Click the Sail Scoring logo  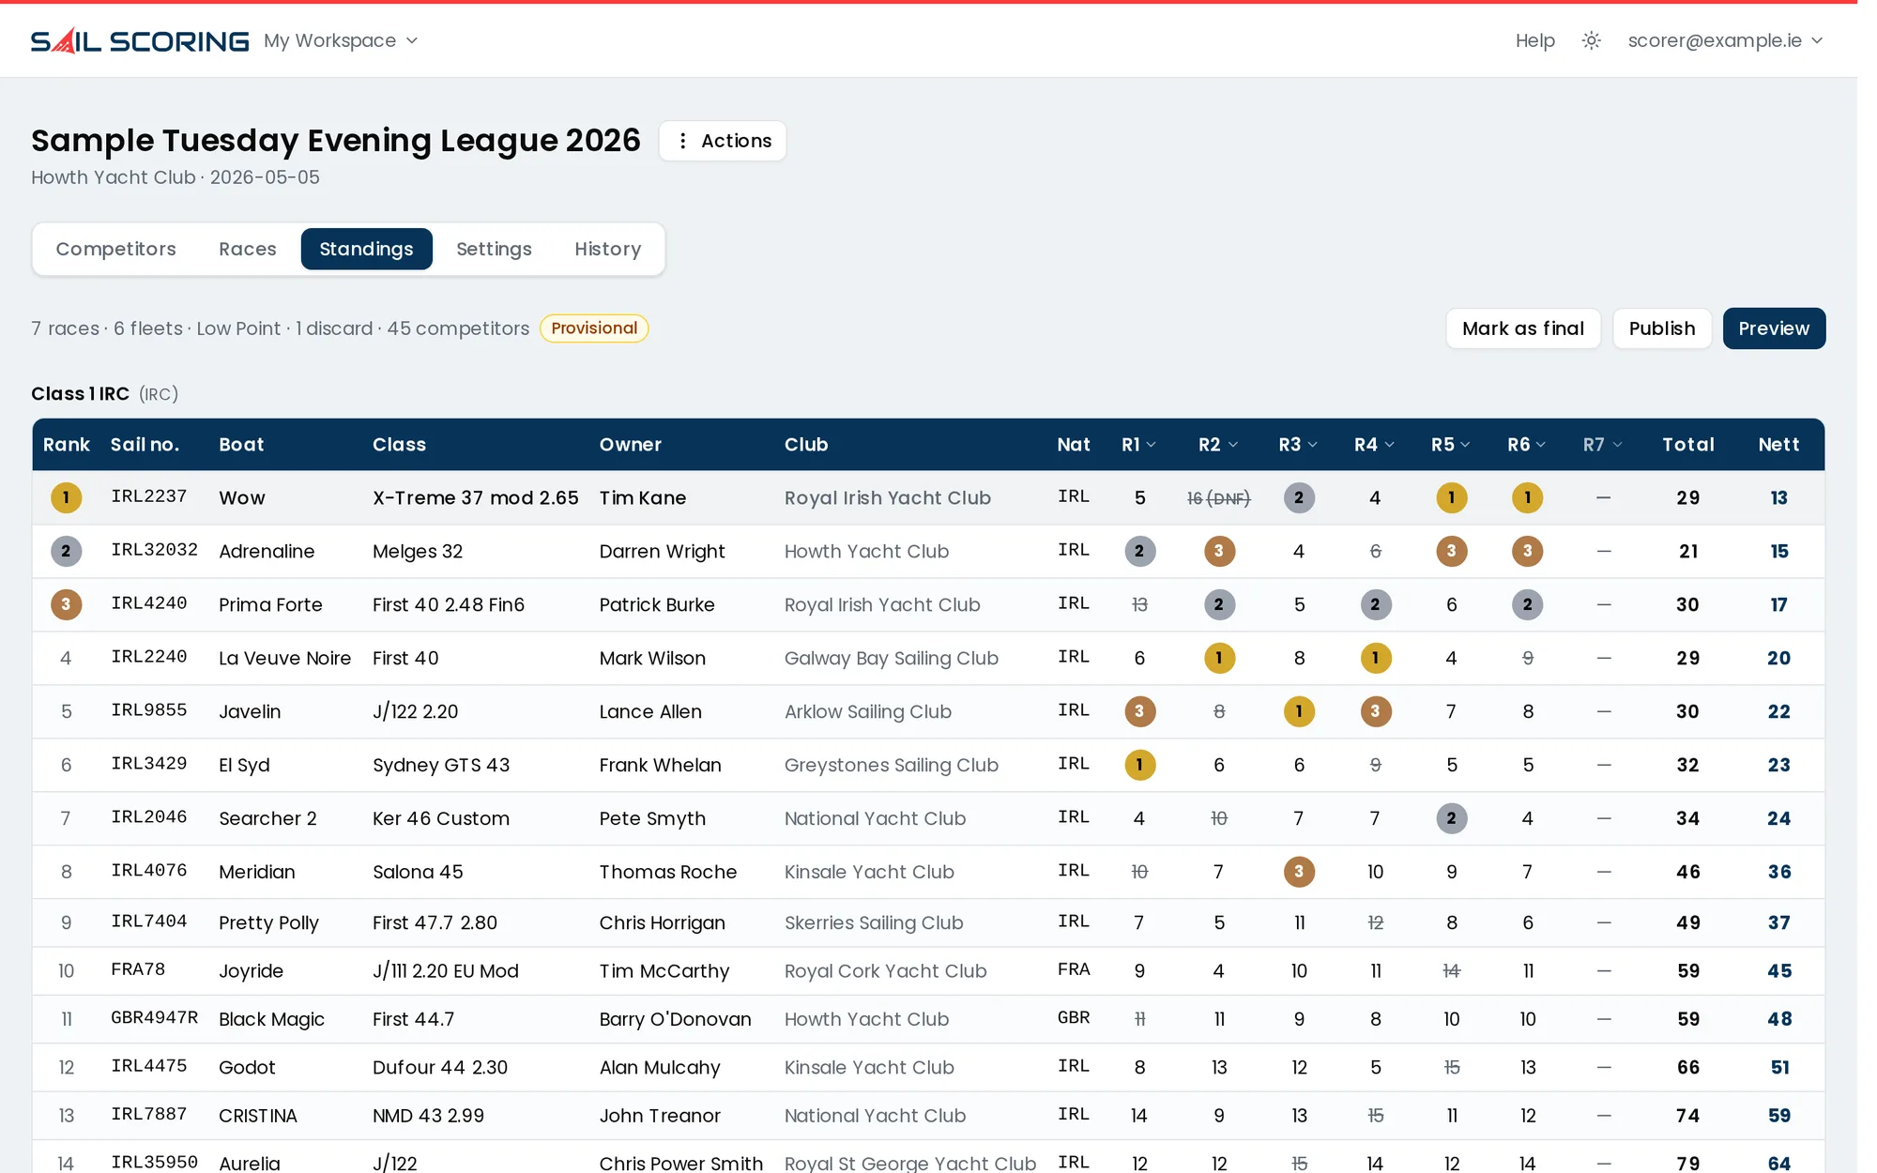click(x=140, y=40)
